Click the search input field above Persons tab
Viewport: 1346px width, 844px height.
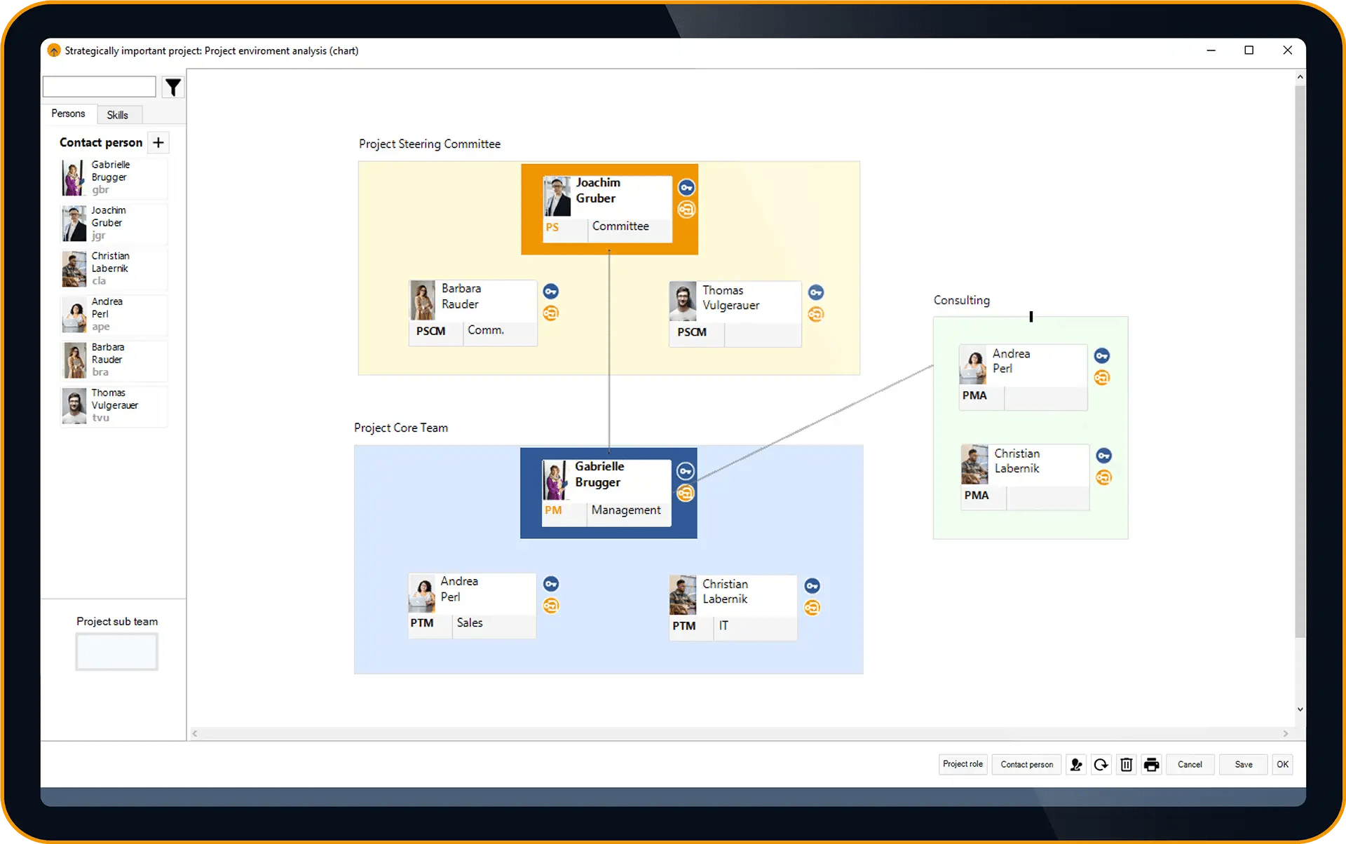[100, 87]
